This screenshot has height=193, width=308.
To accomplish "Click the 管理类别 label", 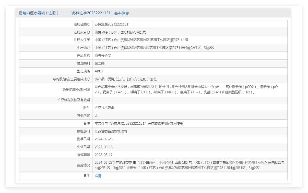I will click(x=84, y=63).
